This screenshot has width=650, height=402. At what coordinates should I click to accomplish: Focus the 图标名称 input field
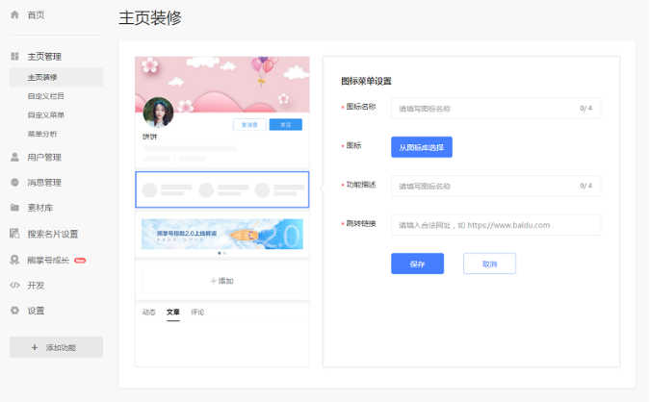coord(496,108)
